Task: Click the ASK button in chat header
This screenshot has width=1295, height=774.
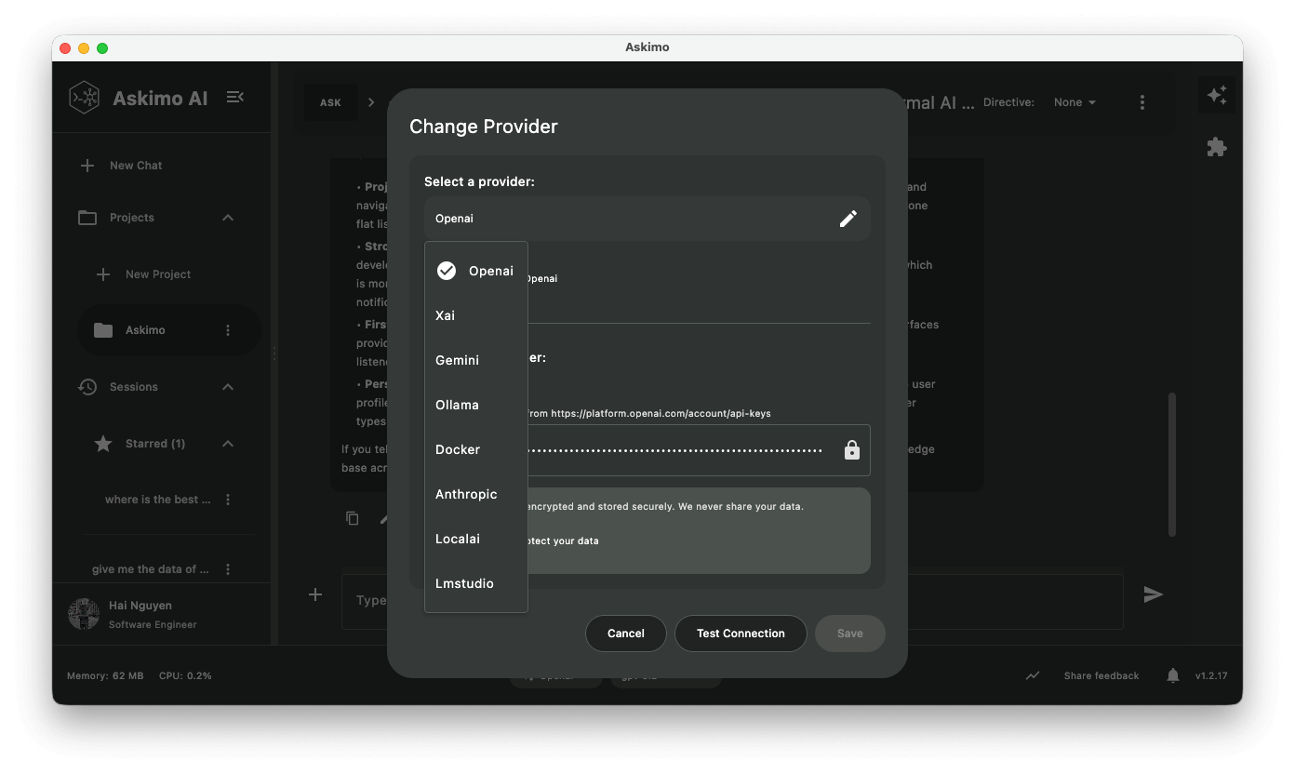Action: 331,102
